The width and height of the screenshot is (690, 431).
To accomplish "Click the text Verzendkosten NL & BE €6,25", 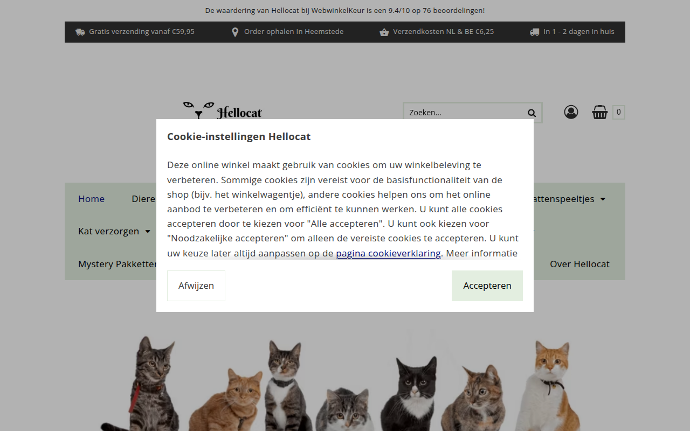I will [x=444, y=32].
